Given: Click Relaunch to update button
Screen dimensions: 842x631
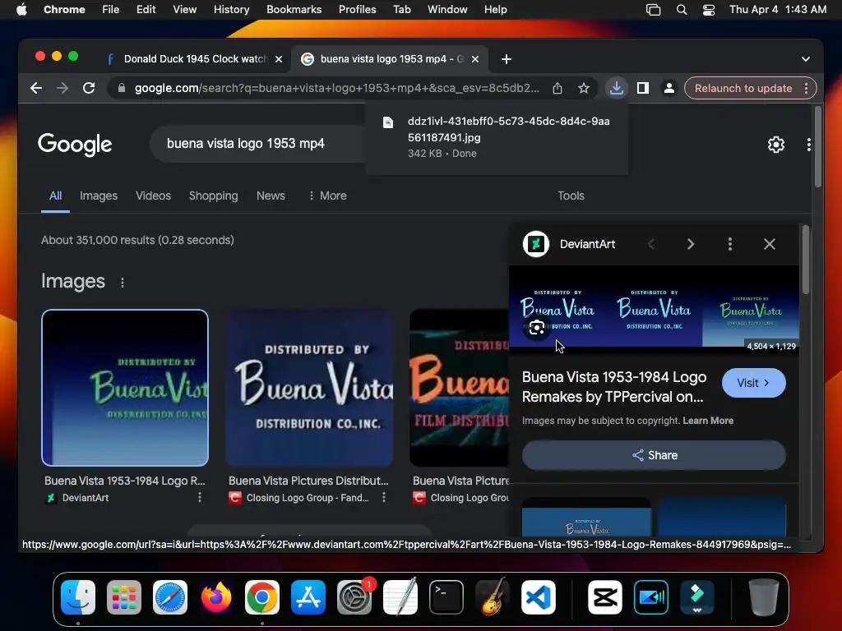Looking at the screenshot, I should click(743, 88).
